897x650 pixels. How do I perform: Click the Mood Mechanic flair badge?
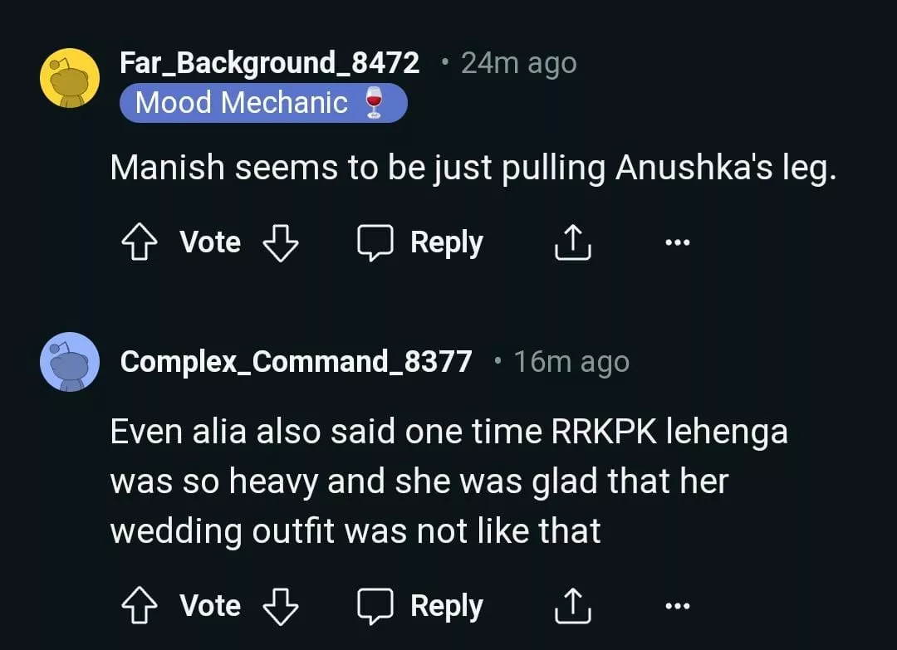(262, 104)
